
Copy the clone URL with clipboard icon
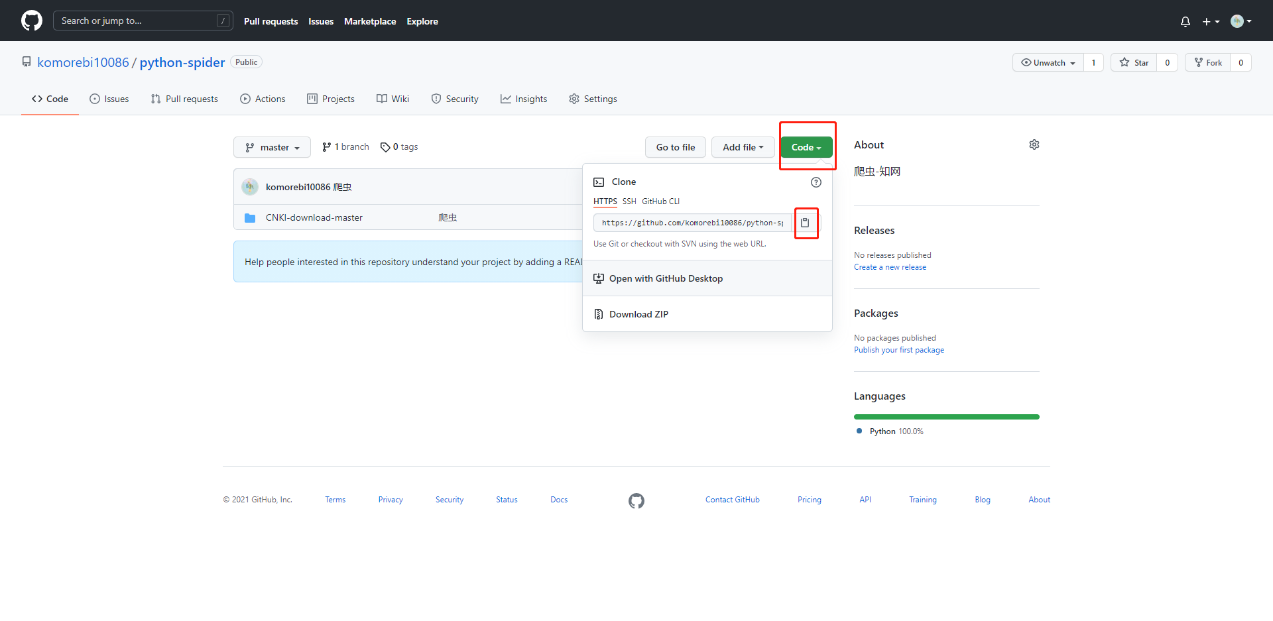(x=805, y=223)
